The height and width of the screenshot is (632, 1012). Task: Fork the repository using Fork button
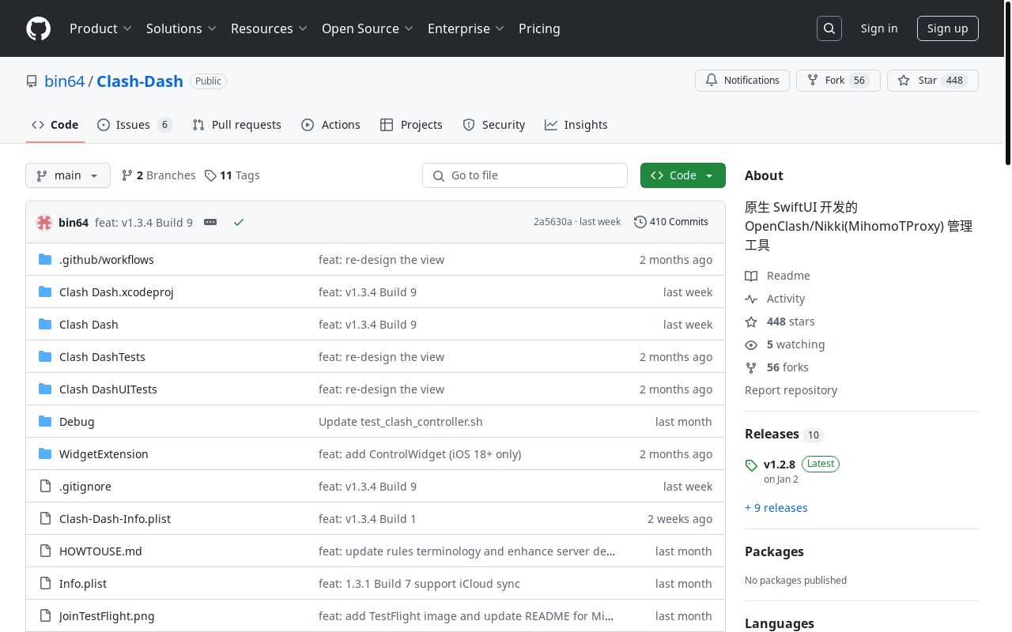(826, 81)
